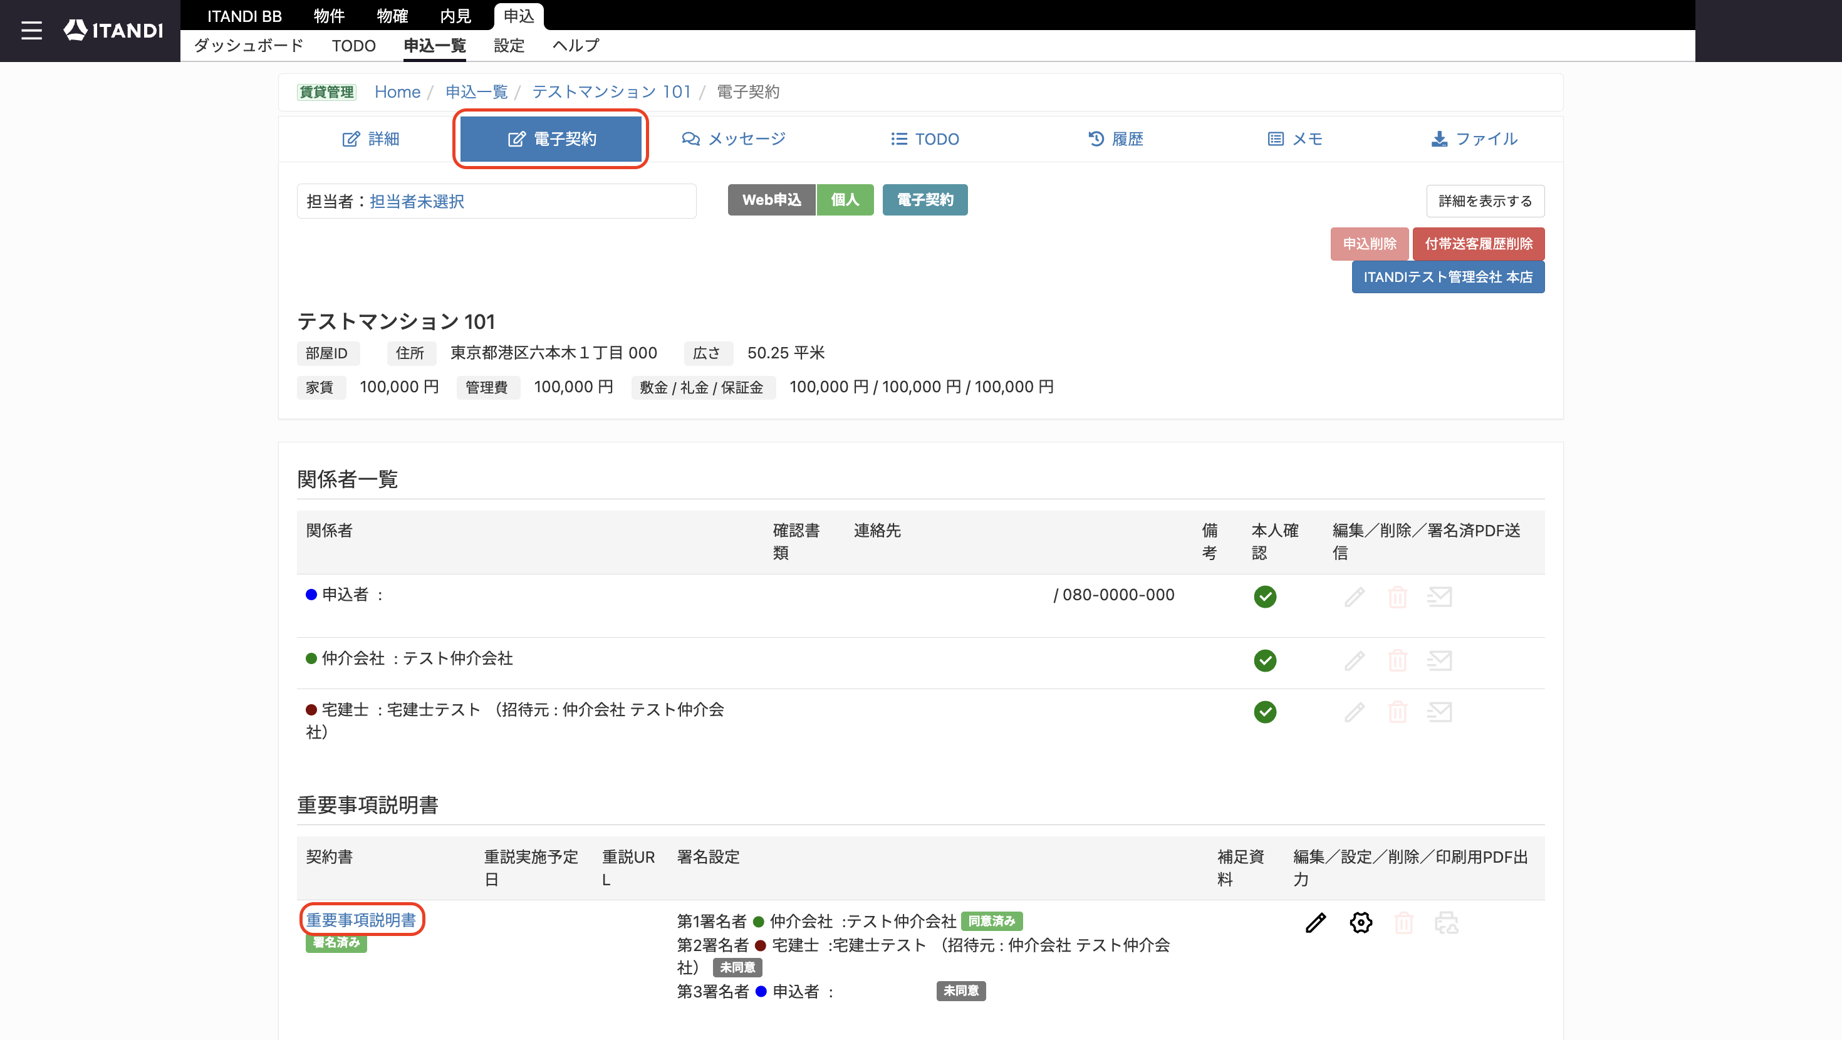Click the 付帯送客履歴削除 button
Image resolution: width=1842 pixels, height=1040 pixels.
click(x=1478, y=244)
